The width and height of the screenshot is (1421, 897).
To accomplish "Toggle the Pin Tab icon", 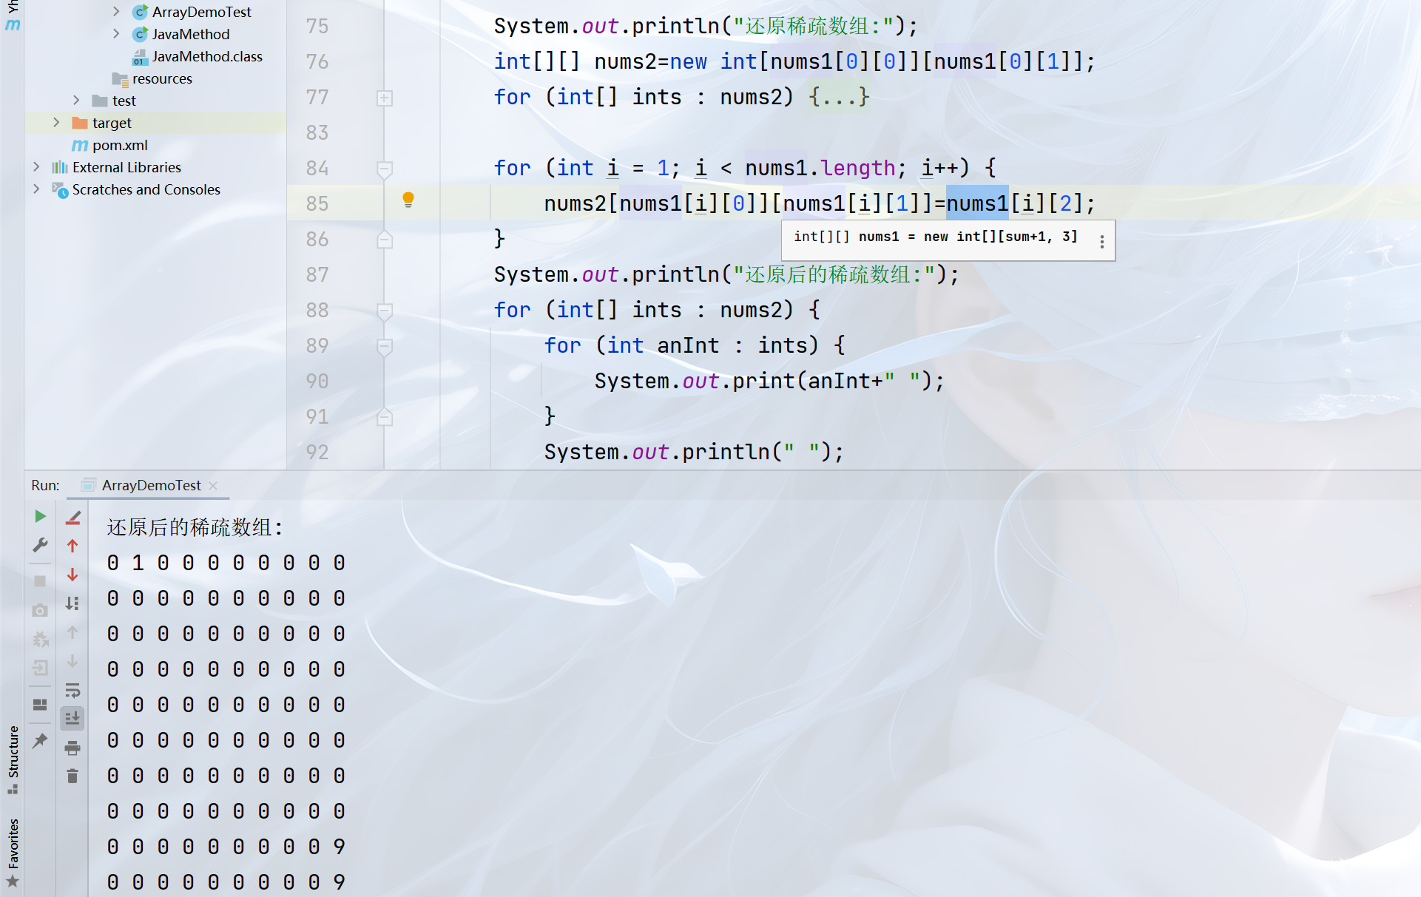I will 41,740.
